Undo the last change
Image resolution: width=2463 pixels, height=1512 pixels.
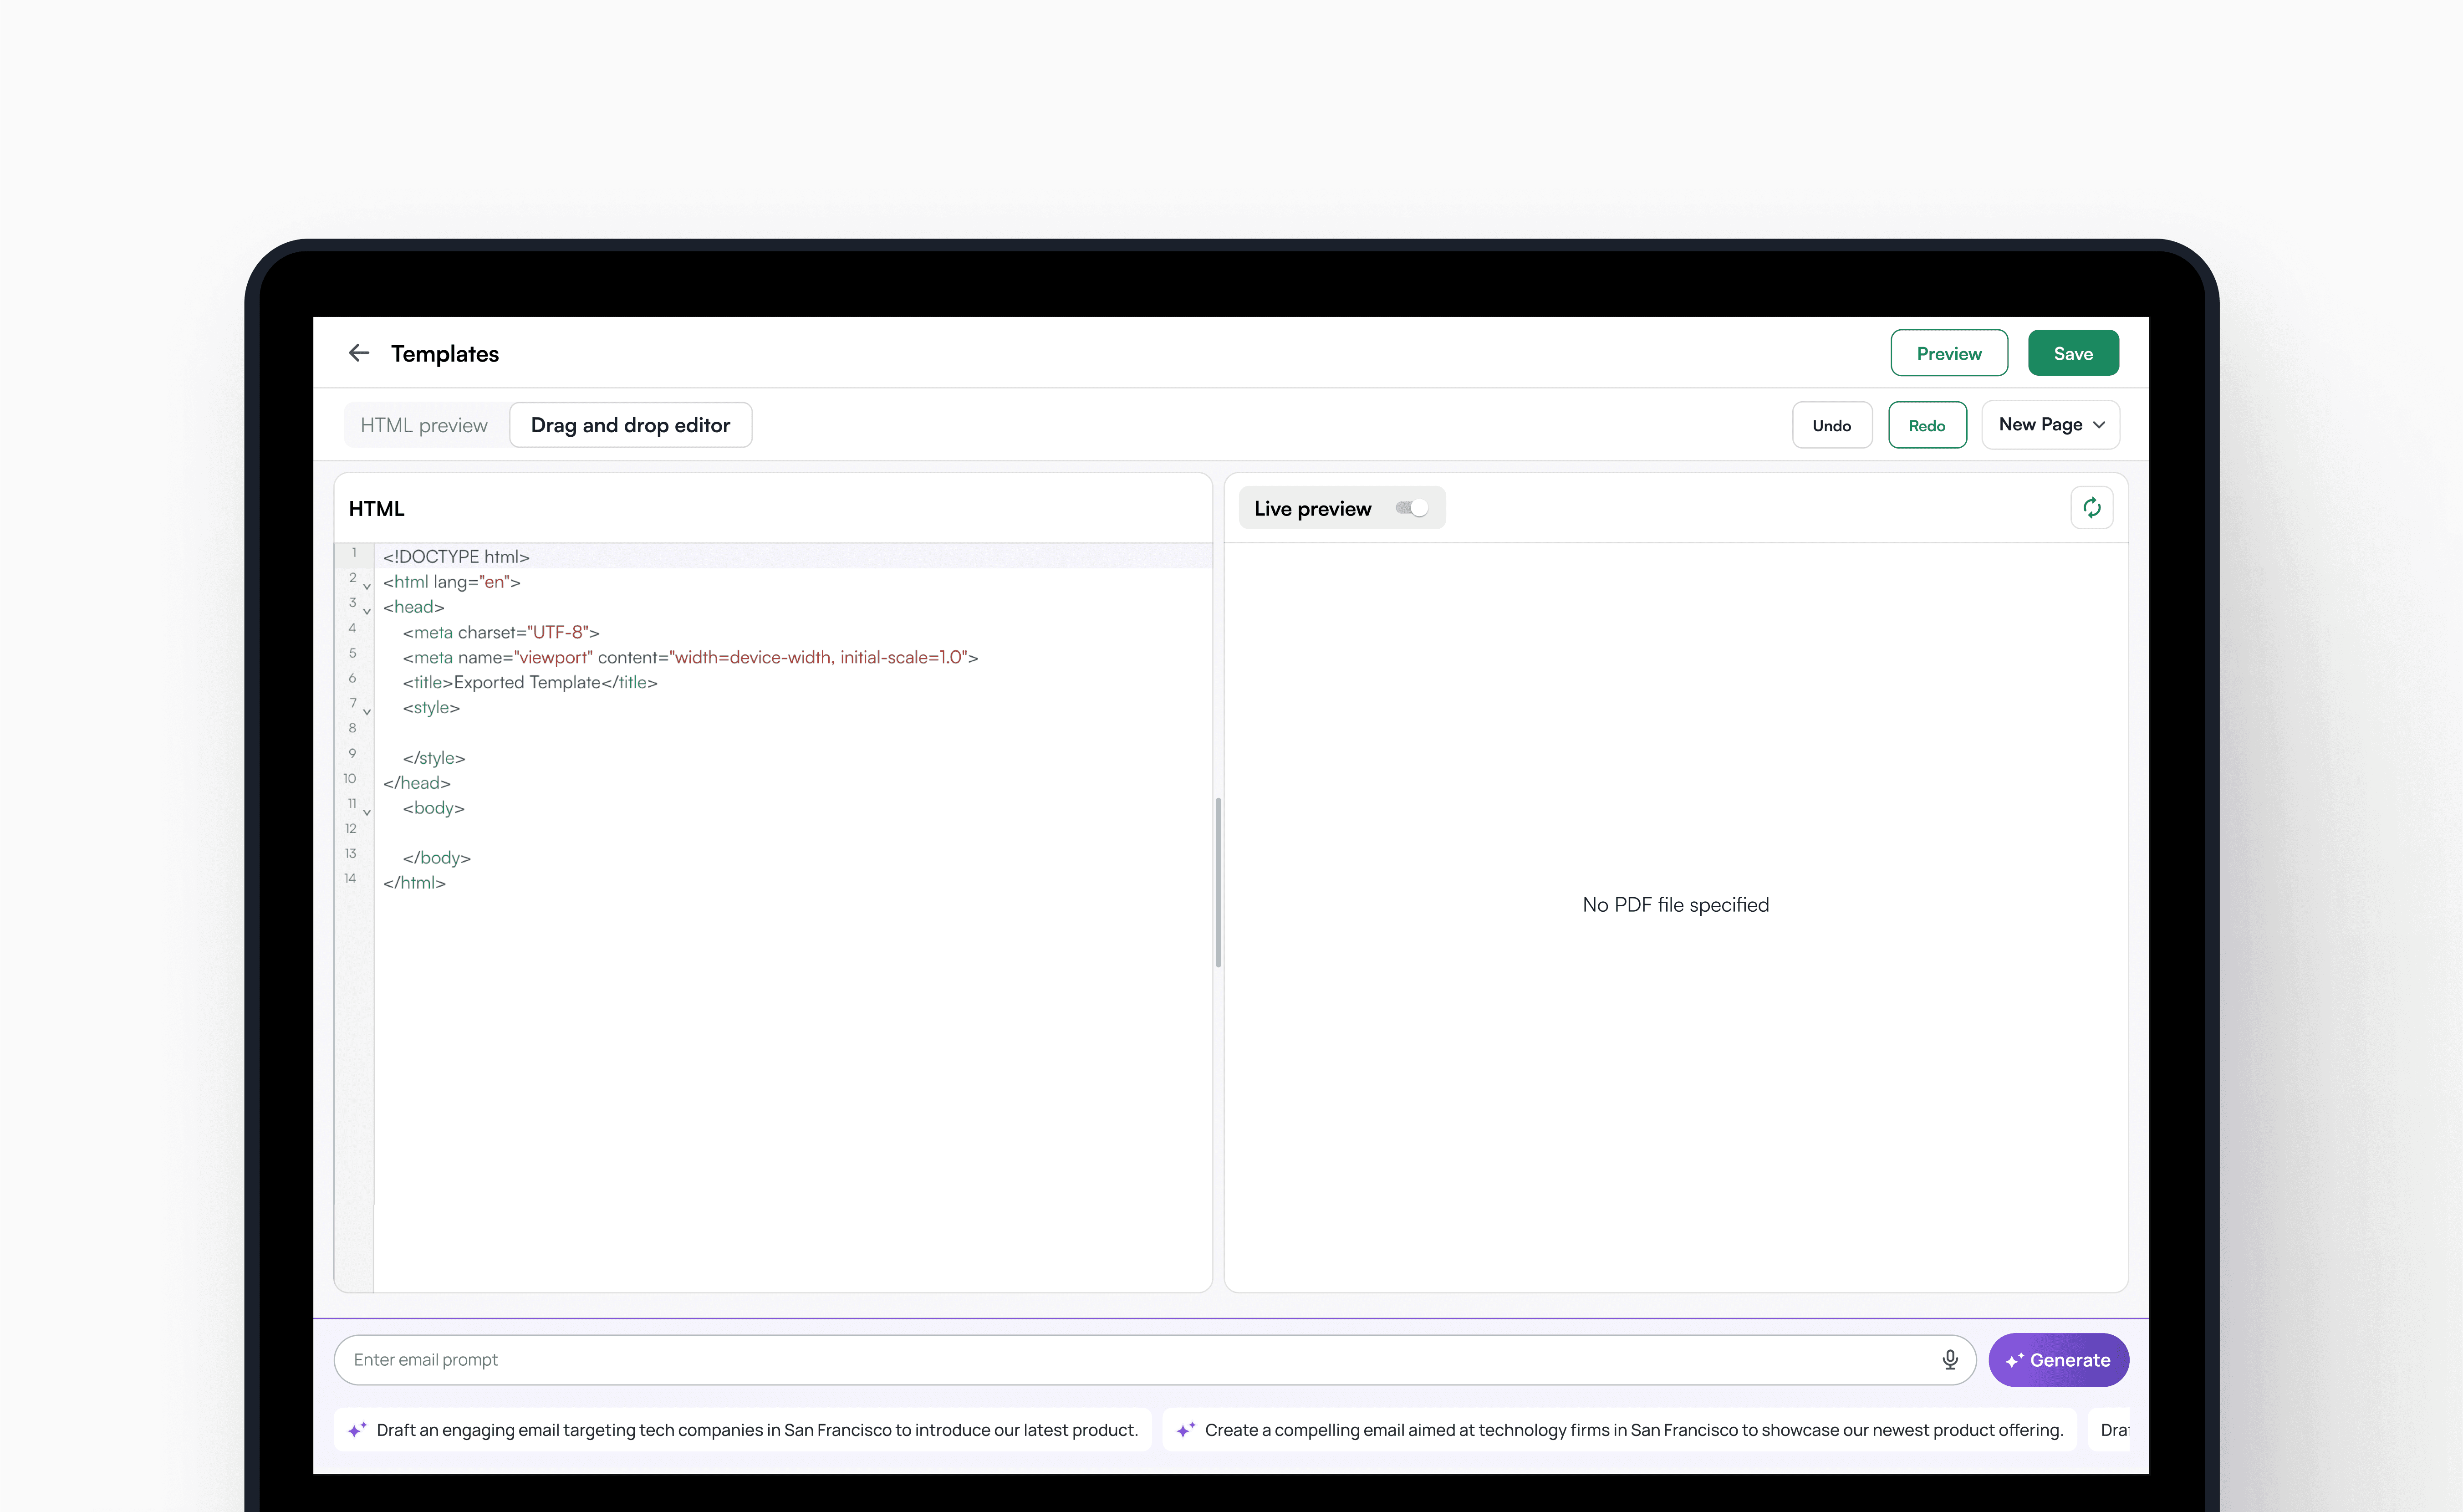1831,425
